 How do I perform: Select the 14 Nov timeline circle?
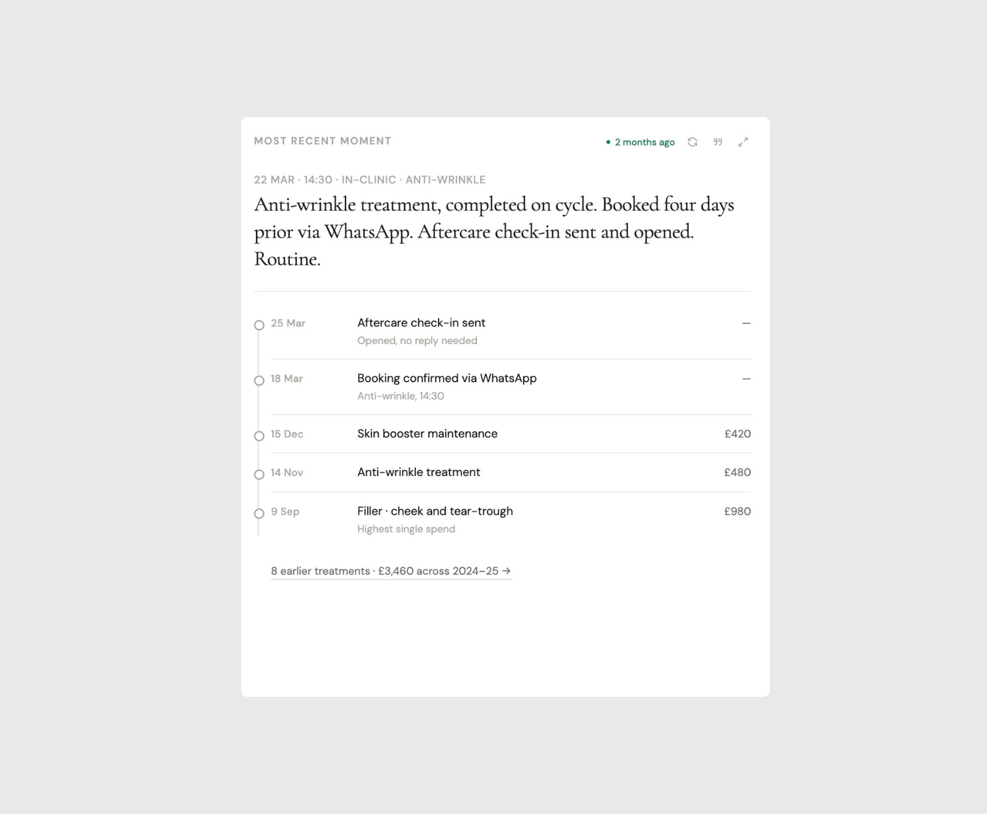point(259,474)
